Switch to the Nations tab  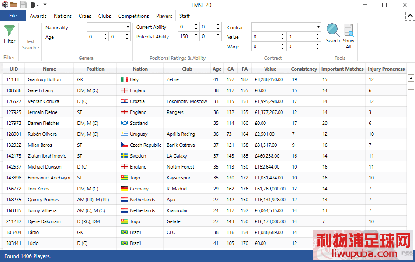pos(63,16)
